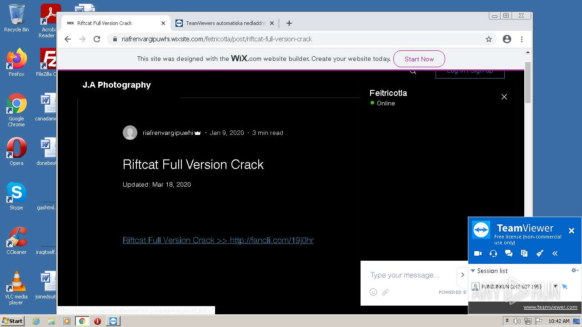This screenshot has width=582, height=327.
Task: Open Chrome three-dot menu
Action: point(522,39)
